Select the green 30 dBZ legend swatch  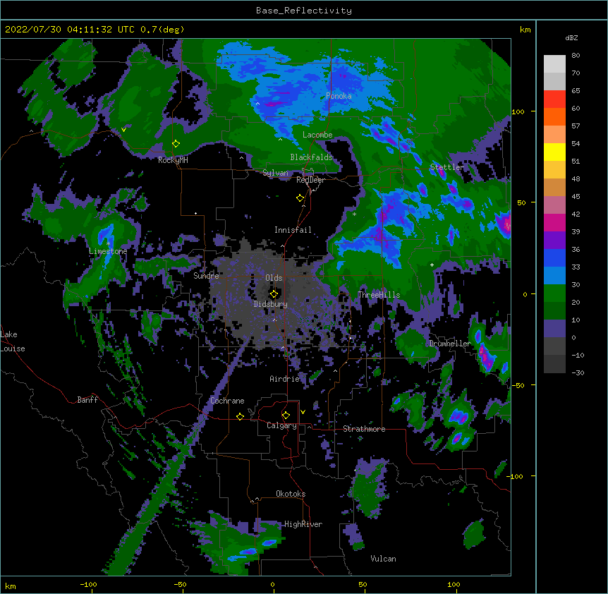[x=554, y=293]
